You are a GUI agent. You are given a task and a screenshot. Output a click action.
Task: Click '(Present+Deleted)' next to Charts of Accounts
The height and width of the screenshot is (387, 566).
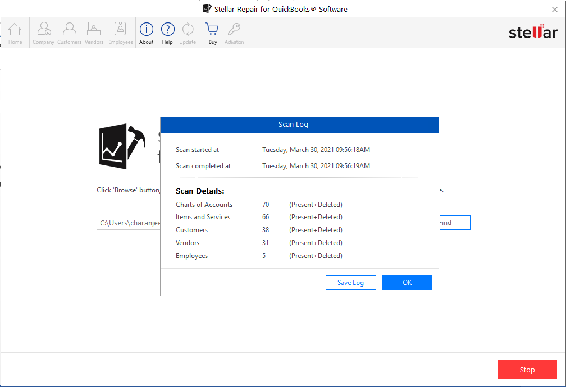(316, 205)
